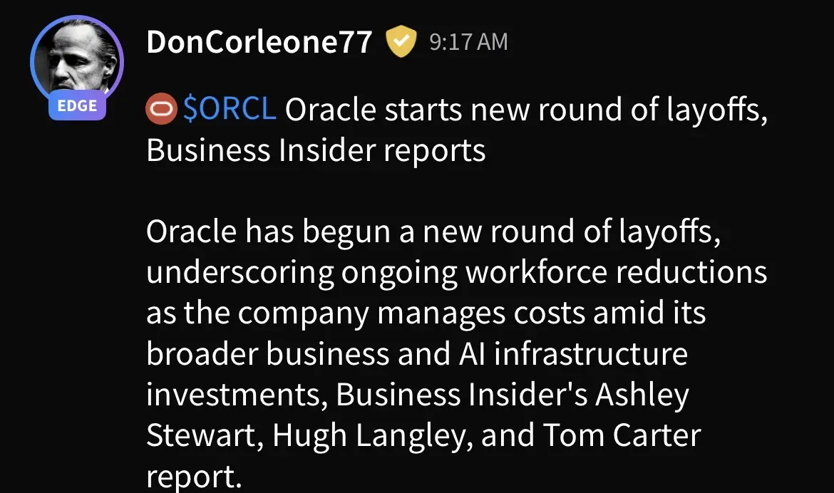
Task: Select 'underscoring ongoing workforce reductions' text line
Action: coord(457,273)
